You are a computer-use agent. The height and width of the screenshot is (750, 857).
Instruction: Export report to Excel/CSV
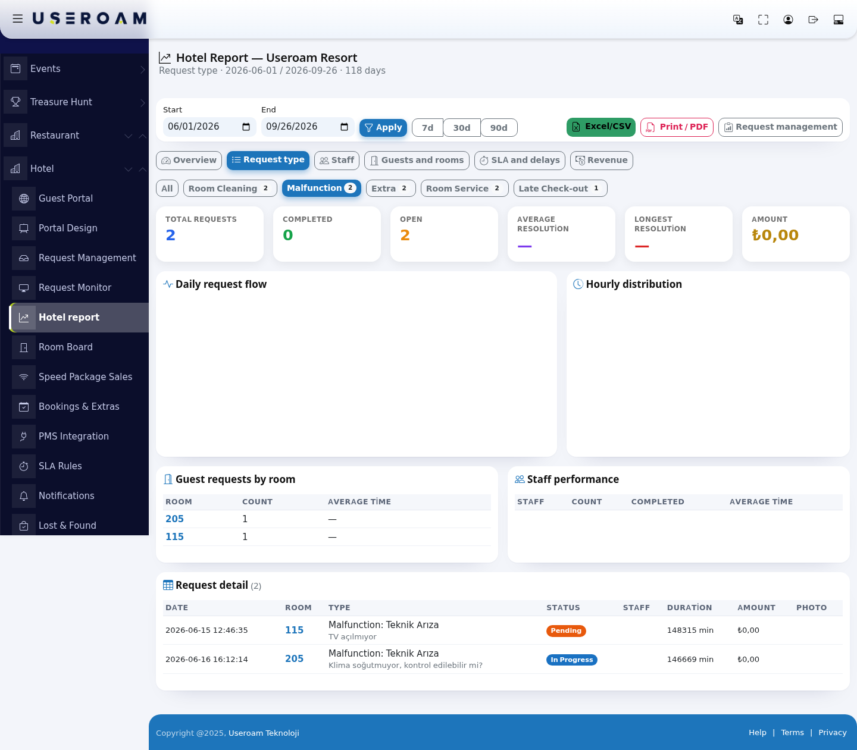point(601,127)
